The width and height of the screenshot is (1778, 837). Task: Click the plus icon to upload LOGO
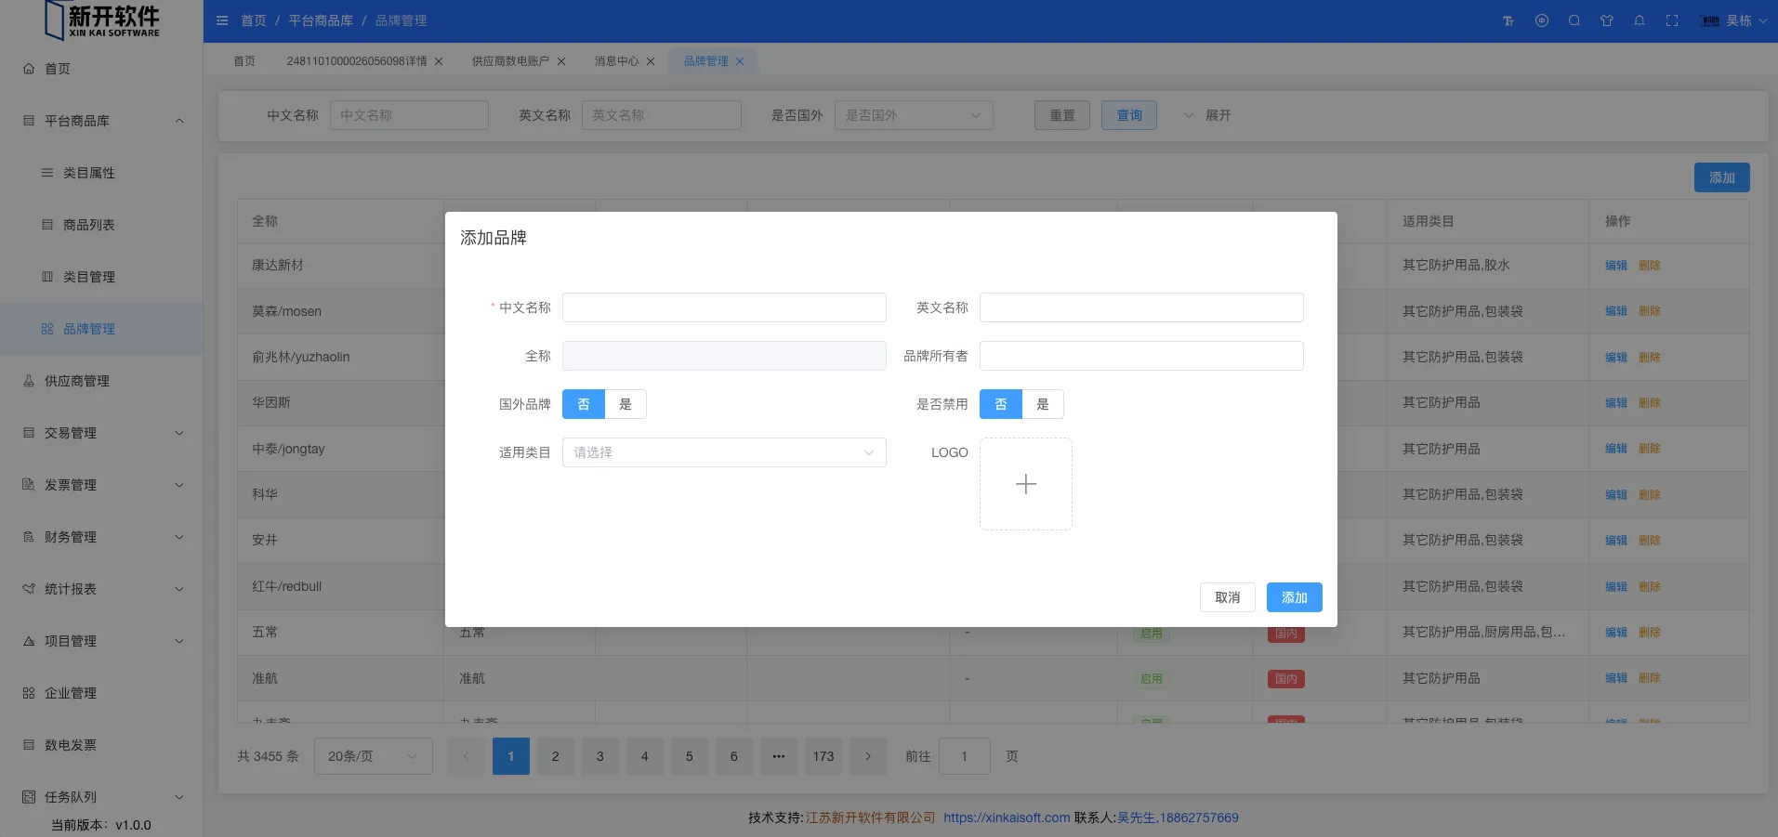(1025, 484)
